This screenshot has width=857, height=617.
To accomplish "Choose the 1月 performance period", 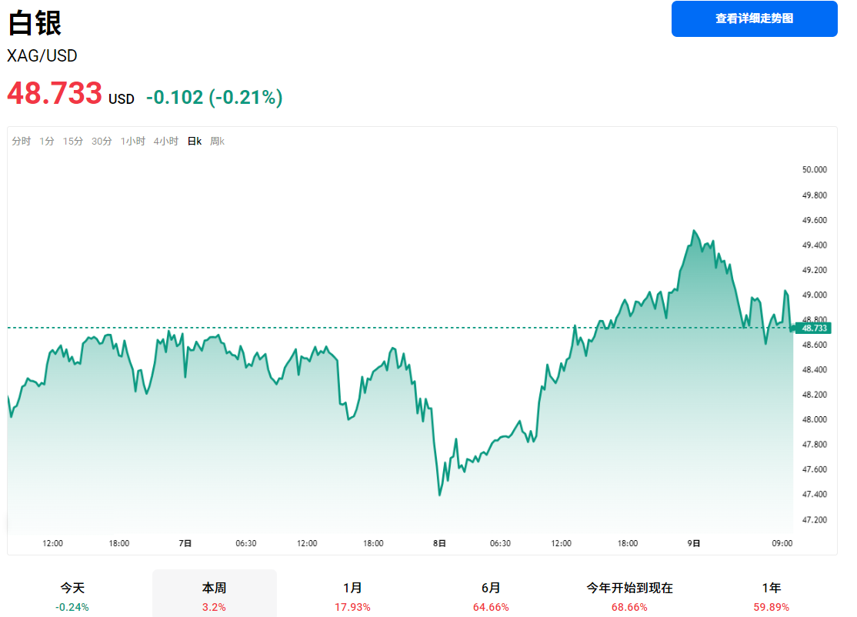I will coord(352,595).
